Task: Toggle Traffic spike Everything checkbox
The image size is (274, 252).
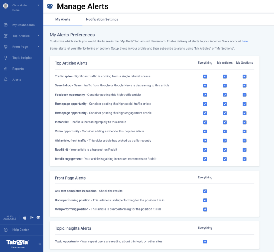Action: coord(205,76)
